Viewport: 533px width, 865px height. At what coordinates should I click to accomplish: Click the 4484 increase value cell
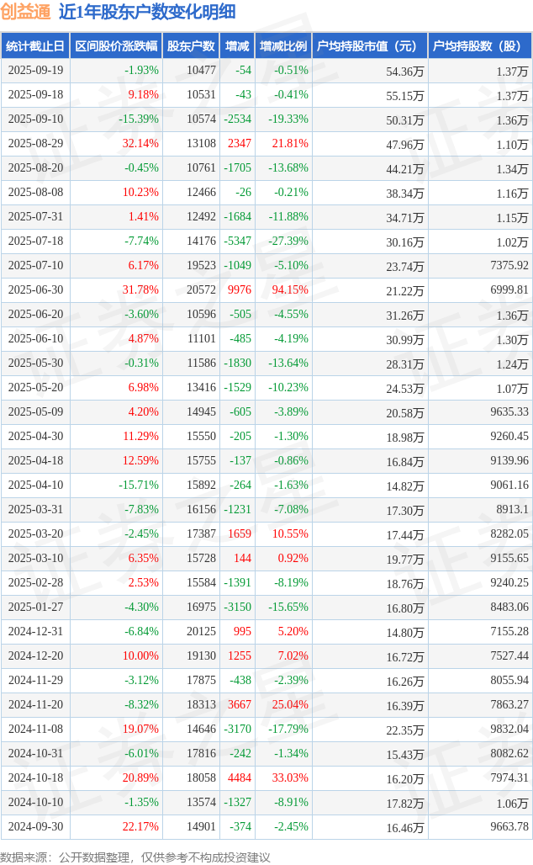pos(238,778)
